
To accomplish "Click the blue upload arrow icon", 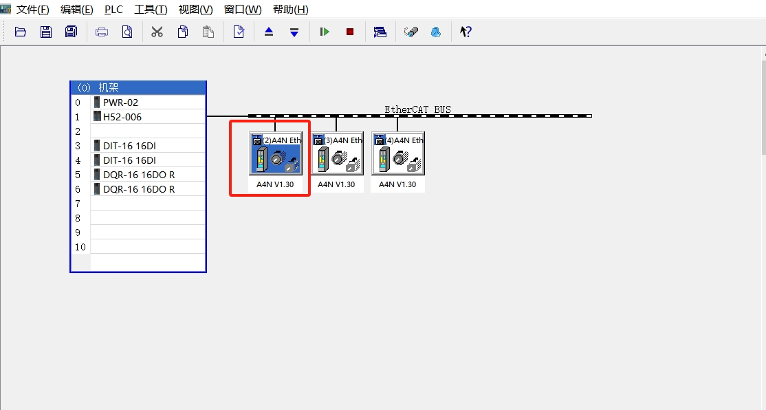I will pos(269,32).
